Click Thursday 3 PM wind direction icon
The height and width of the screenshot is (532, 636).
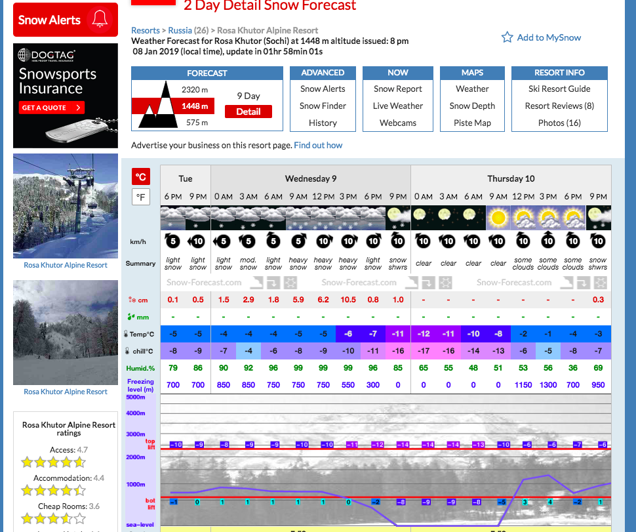548,240
